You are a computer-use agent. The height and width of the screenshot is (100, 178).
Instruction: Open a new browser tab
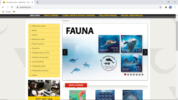coord(37,2)
